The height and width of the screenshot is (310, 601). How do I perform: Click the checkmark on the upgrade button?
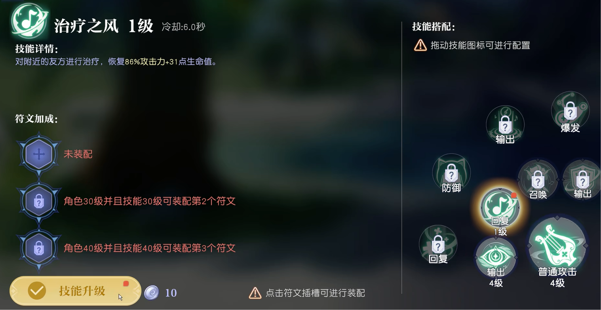click(x=37, y=291)
